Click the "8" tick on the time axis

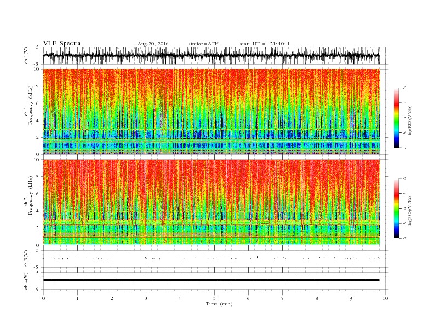317,298
